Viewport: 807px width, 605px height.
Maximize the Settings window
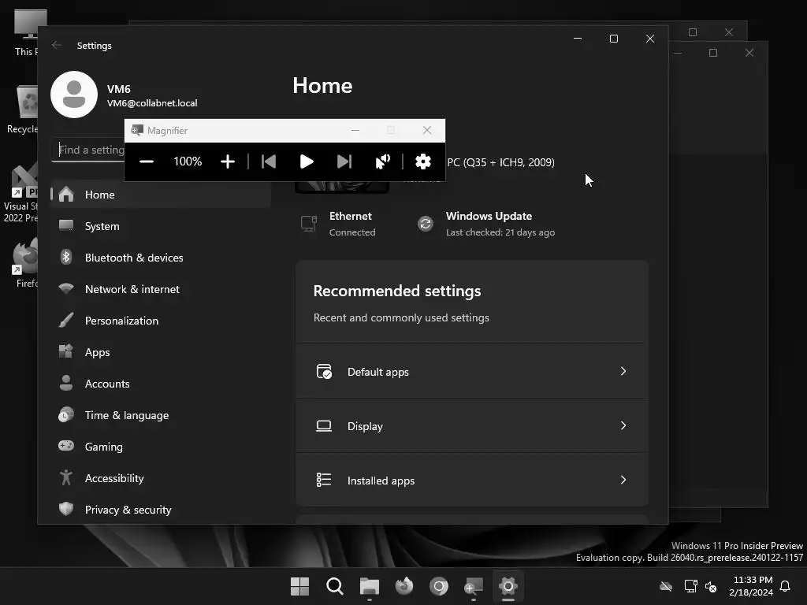coord(613,39)
